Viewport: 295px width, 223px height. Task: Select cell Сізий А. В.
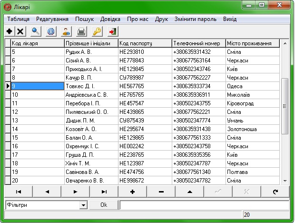pyautogui.click(x=91, y=61)
